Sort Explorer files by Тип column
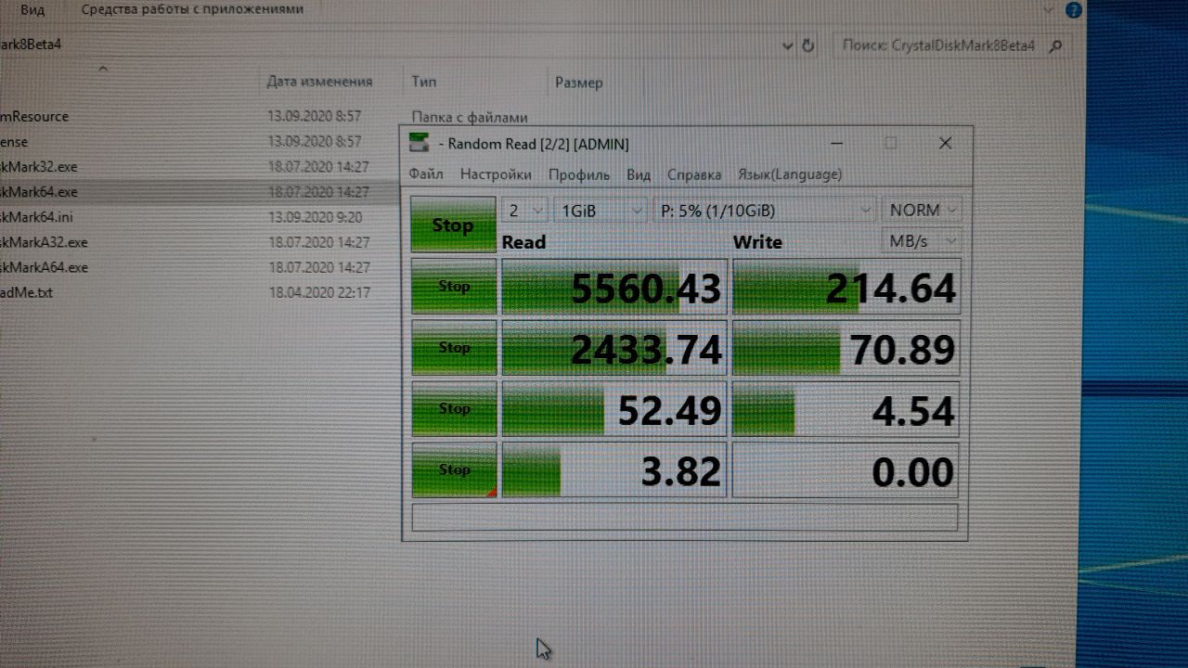1188x668 pixels. point(424,82)
